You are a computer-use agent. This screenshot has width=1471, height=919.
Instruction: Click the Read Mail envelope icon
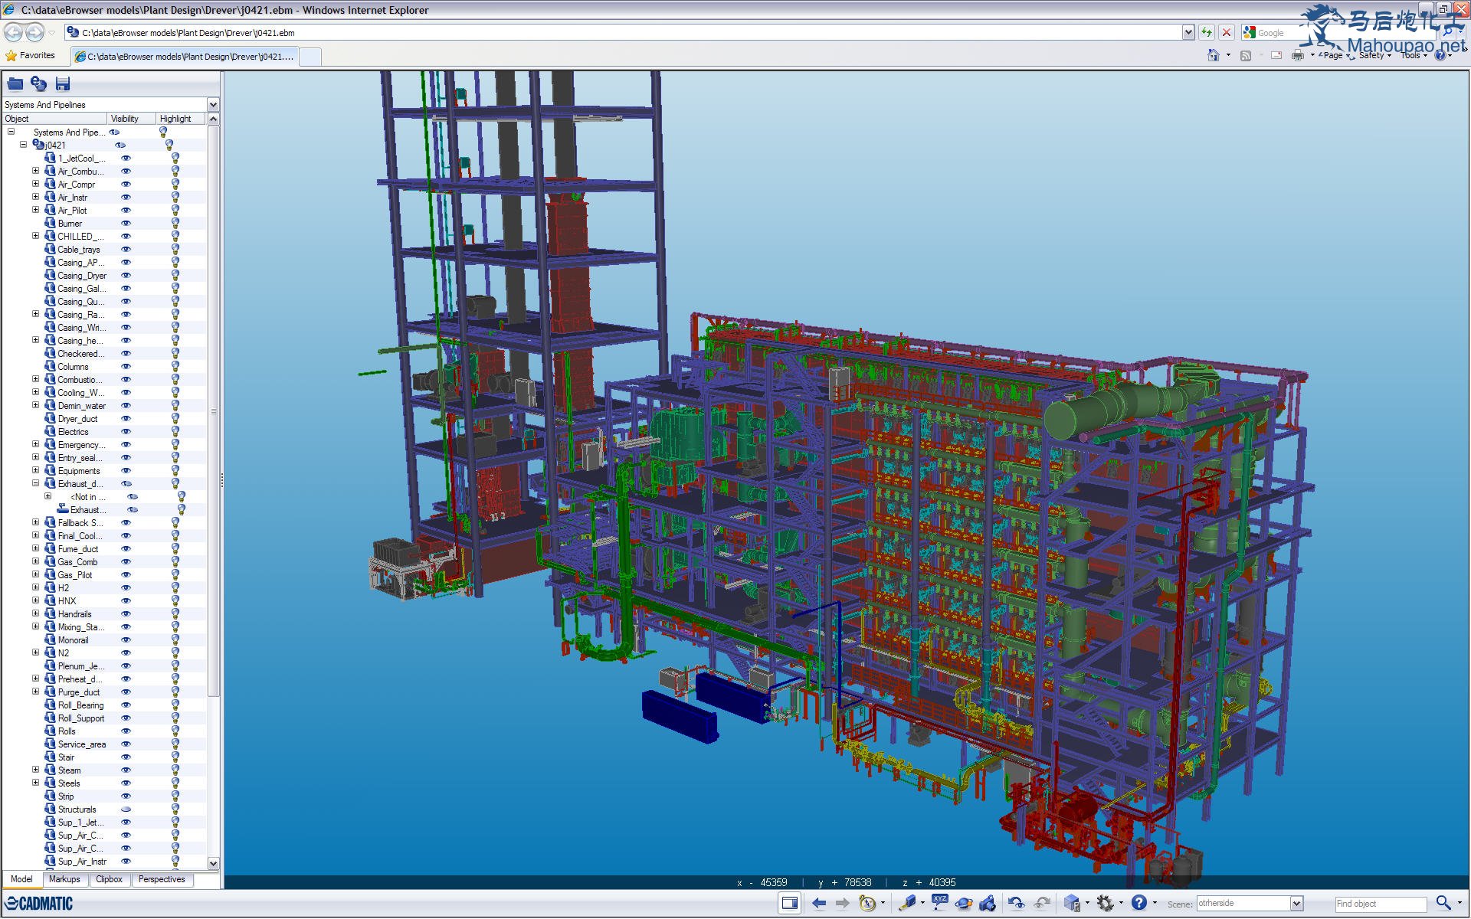[1276, 55]
